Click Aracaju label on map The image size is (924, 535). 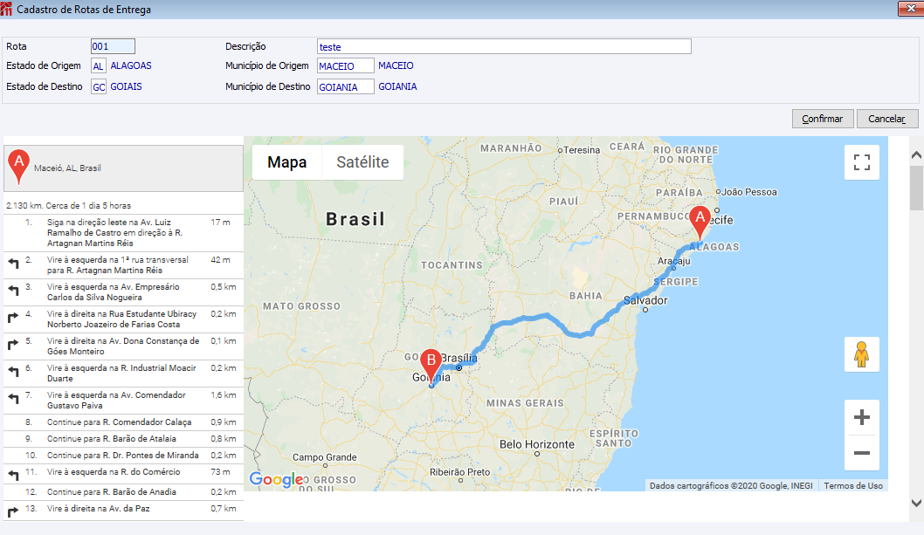pyautogui.click(x=673, y=261)
